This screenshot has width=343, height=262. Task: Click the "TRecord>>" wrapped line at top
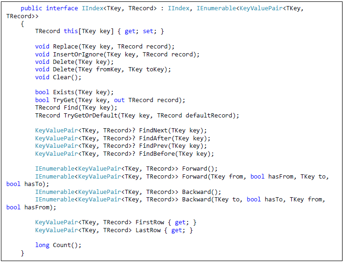22,16
